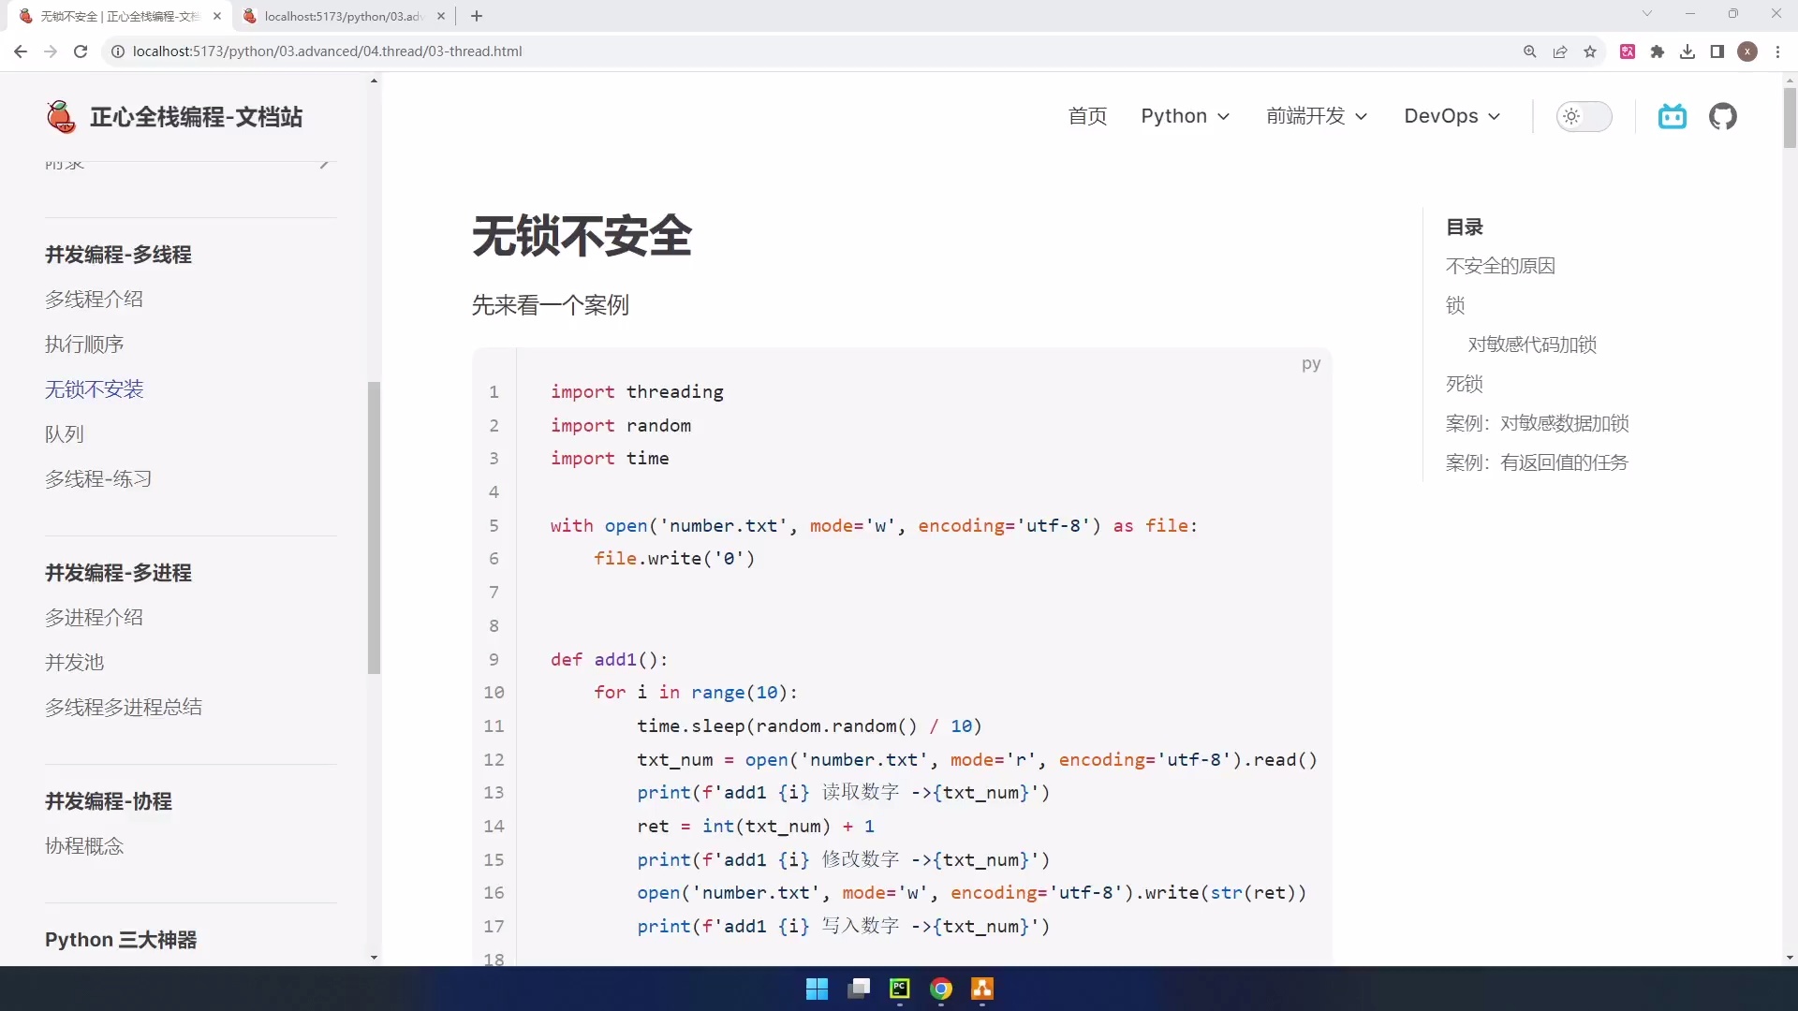Bookmark this page with star icon
Screen dimensions: 1798x1011
(x=1590, y=51)
